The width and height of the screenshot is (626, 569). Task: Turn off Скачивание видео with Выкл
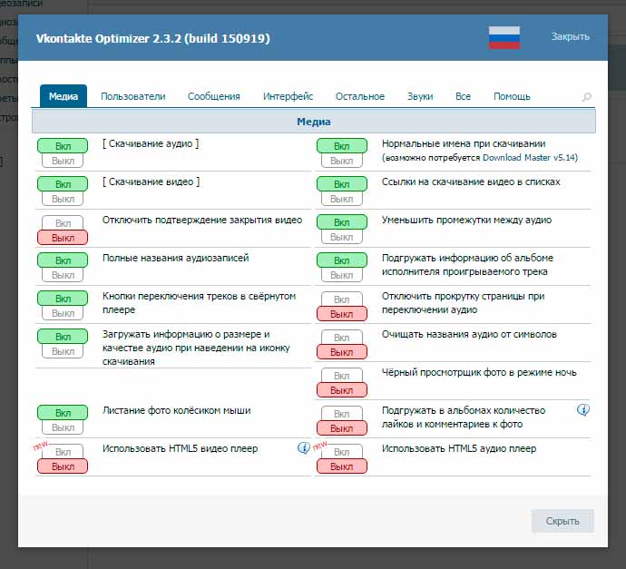pyautogui.click(x=63, y=199)
